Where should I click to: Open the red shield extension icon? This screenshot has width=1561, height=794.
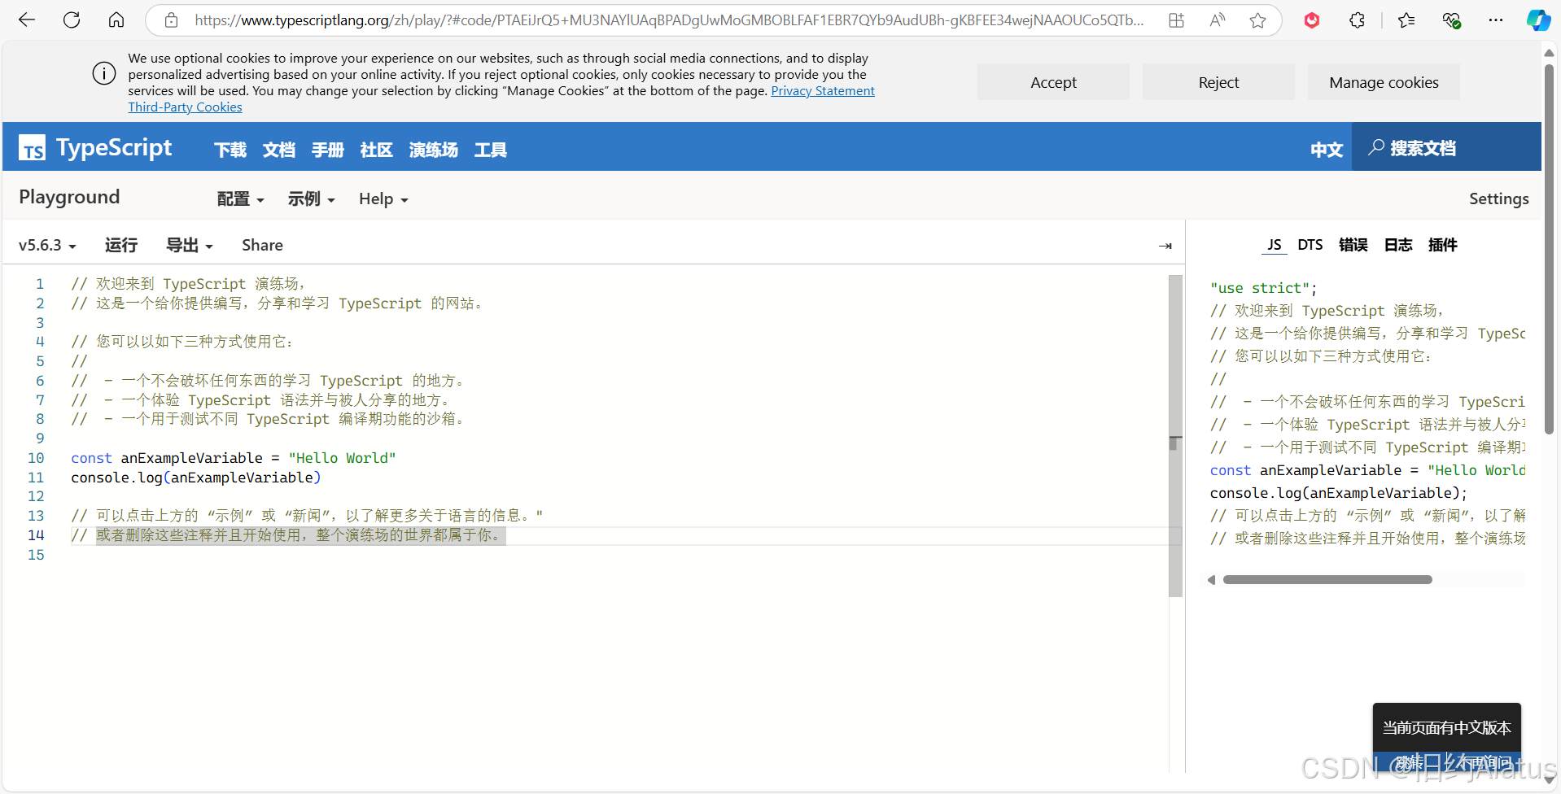tap(1312, 20)
